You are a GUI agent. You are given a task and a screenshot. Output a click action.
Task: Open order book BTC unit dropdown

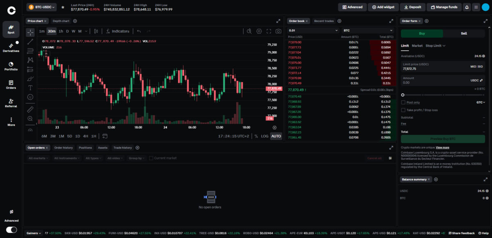click(x=368, y=30)
